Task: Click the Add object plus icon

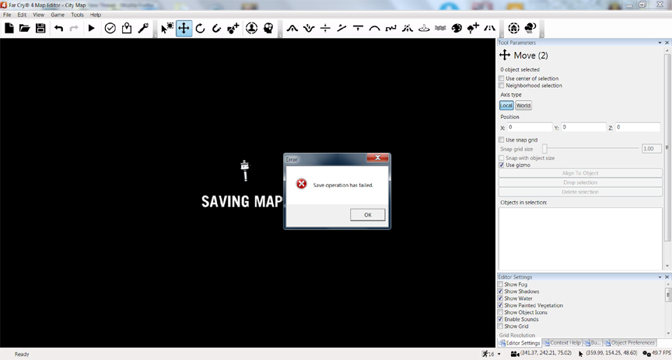Action: pos(233,28)
